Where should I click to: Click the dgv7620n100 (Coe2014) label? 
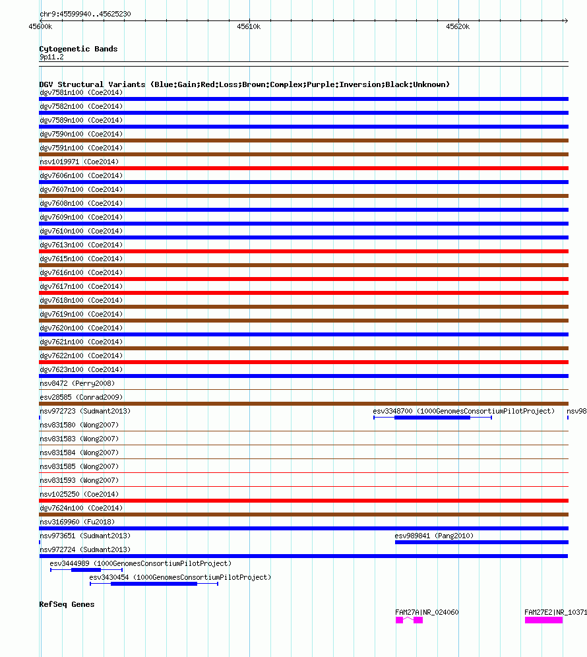click(x=81, y=328)
